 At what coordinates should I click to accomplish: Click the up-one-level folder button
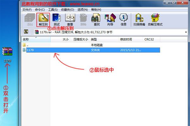[x=26, y=32]
